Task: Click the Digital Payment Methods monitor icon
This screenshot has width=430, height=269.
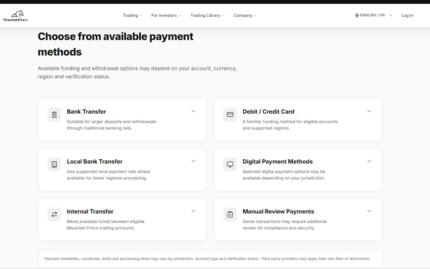Action: [230, 164]
